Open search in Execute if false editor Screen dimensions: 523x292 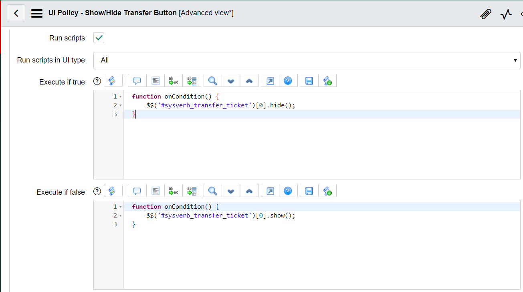pyautogui.click(x=213, y=191)
